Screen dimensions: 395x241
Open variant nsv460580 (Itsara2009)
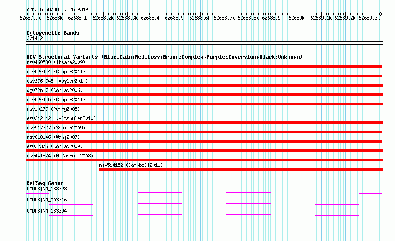tap(56, 62)
